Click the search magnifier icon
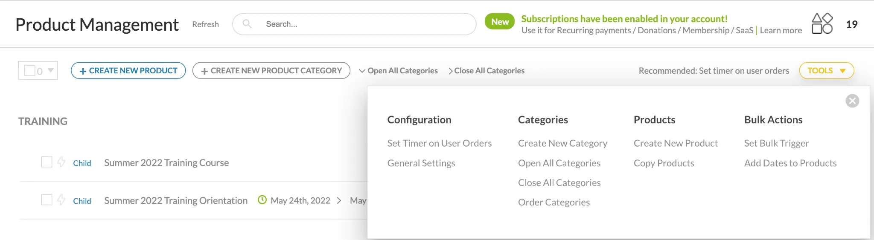874x240 pixels. pos(247,24)
